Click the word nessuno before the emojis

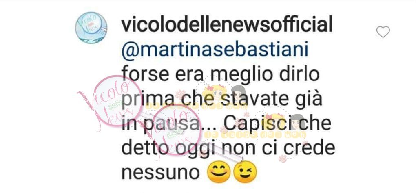[161, 174]
